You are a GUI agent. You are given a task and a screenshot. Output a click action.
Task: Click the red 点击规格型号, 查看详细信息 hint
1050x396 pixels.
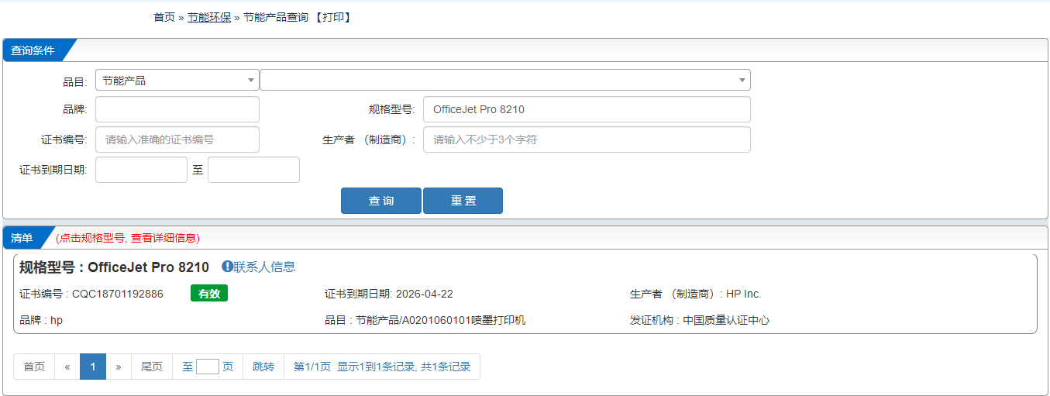128,238
